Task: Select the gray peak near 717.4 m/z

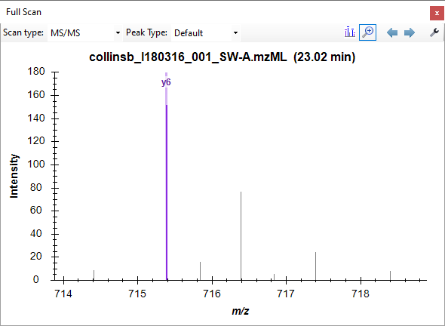Action: (315, 266)
